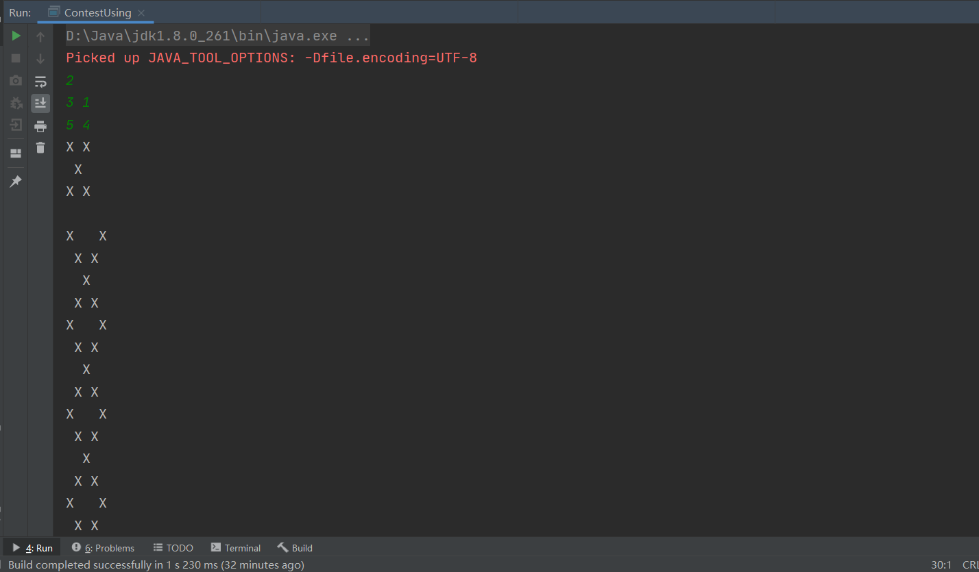The height and width of the screenshot is (572, 979).
Task: Rerun the ContestUsing program
Action: click(x=16, y=36)
